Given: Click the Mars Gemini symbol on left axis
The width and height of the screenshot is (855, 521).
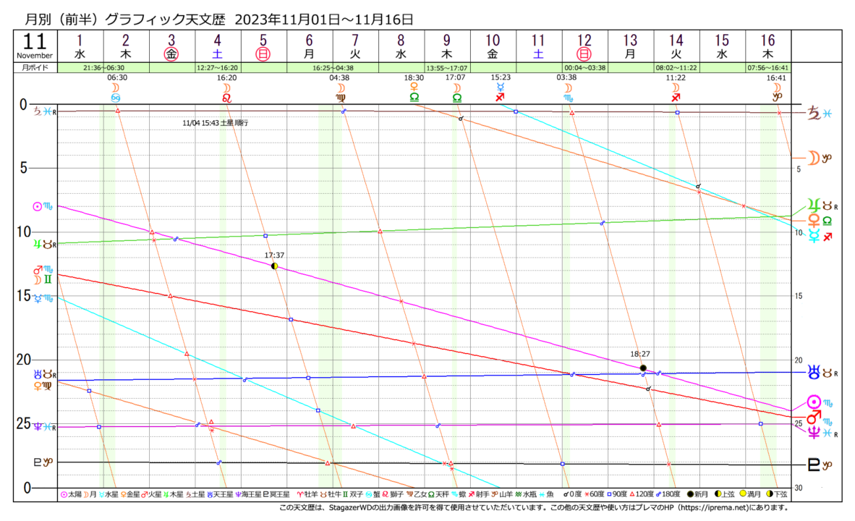Looking at the screenshot, I should tap(42, 274).
